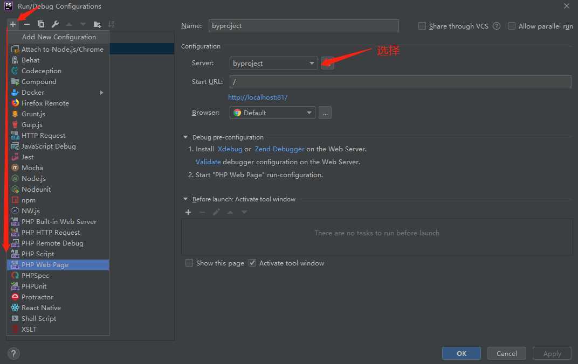Image resolution: width=578 pixels, height=364 pixels.
Task: Click the Before launch edit pencil icon
Action: pos(216,212)
